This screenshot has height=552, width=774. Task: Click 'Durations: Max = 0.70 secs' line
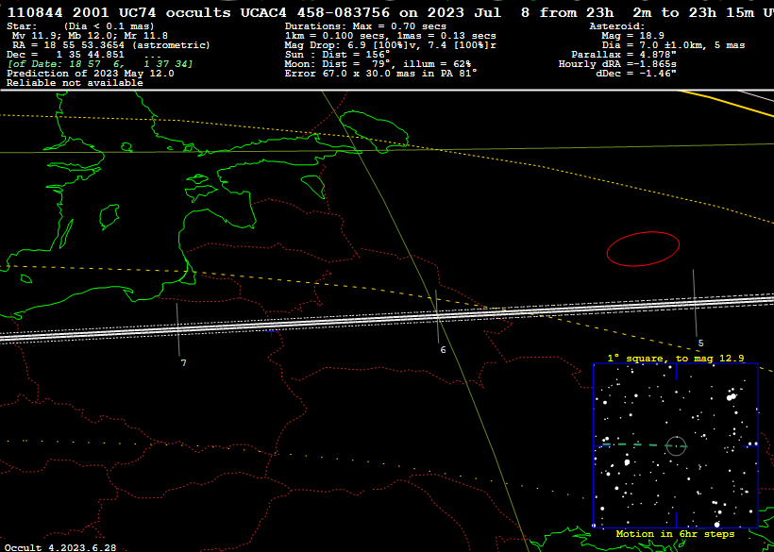(366, 26)
